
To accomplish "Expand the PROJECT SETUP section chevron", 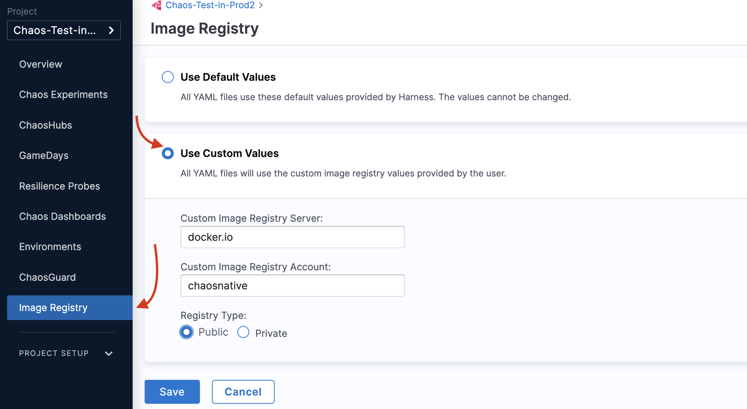I will (109, 353).
